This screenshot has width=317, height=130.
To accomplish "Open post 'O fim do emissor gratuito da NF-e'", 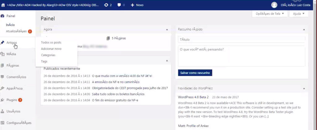I will (x=115, y=100).
